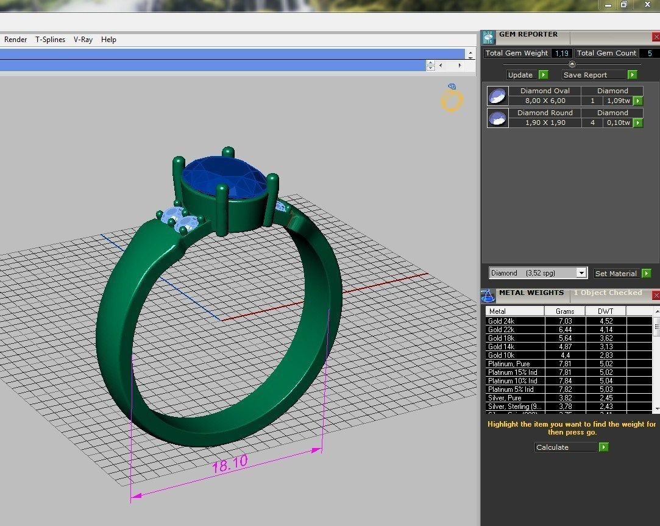The height and width of the screenshot is (526, 660).
Task: Select the Gold 14k row
Action: (569, 347)
